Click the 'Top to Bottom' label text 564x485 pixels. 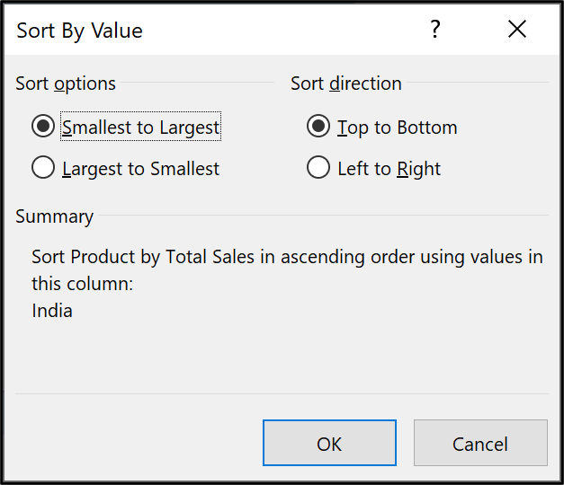tap(397, 128)
